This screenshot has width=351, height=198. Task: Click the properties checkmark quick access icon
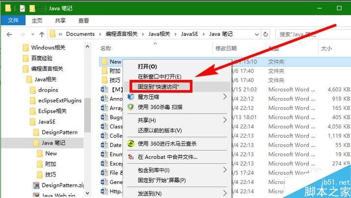click(23, 8)
